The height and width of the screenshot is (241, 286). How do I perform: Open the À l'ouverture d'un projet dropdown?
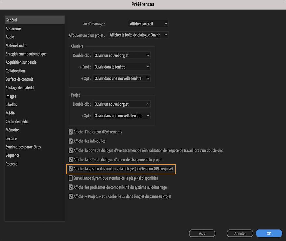pos(138,35)
